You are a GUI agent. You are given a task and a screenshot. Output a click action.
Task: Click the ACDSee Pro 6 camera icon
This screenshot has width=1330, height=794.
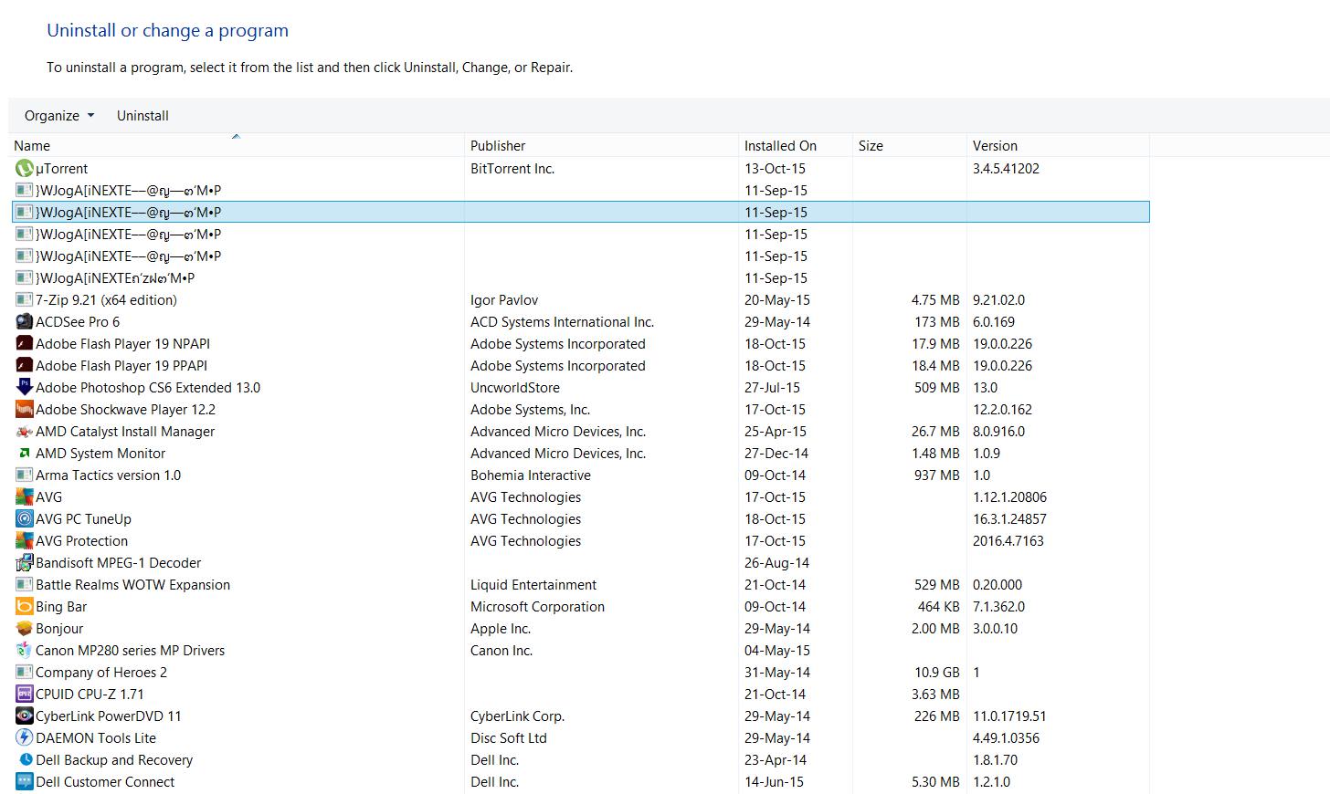[25, 322]
